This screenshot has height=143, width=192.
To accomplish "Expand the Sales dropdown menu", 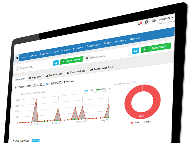I will tap(23, 57).
